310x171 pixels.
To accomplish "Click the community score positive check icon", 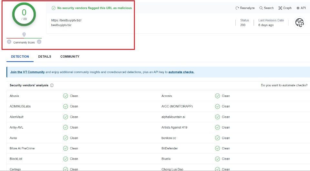I will point(39,42).
